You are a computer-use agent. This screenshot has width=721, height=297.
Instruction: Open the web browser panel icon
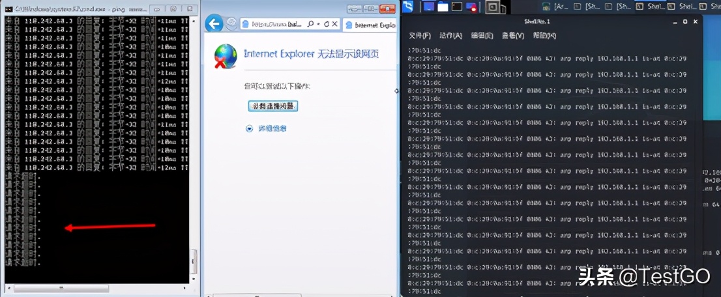pos(471,7)
